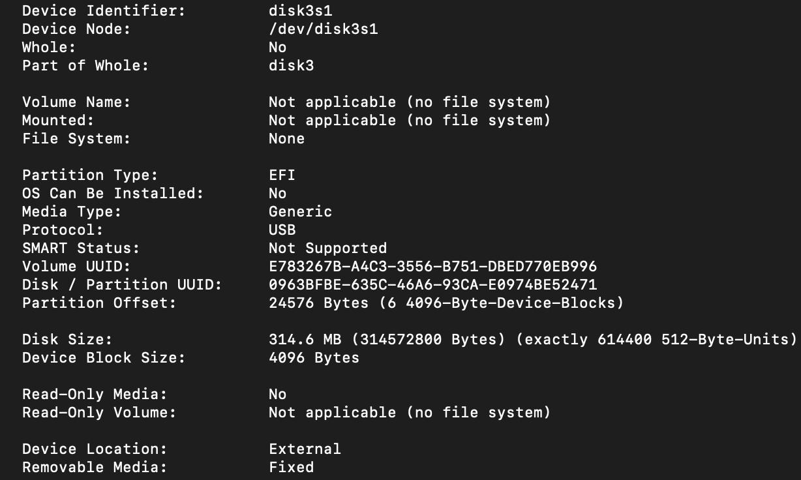
Task: Click the Partition UUID string starting 0963BFBE
Action: (432, 284)
